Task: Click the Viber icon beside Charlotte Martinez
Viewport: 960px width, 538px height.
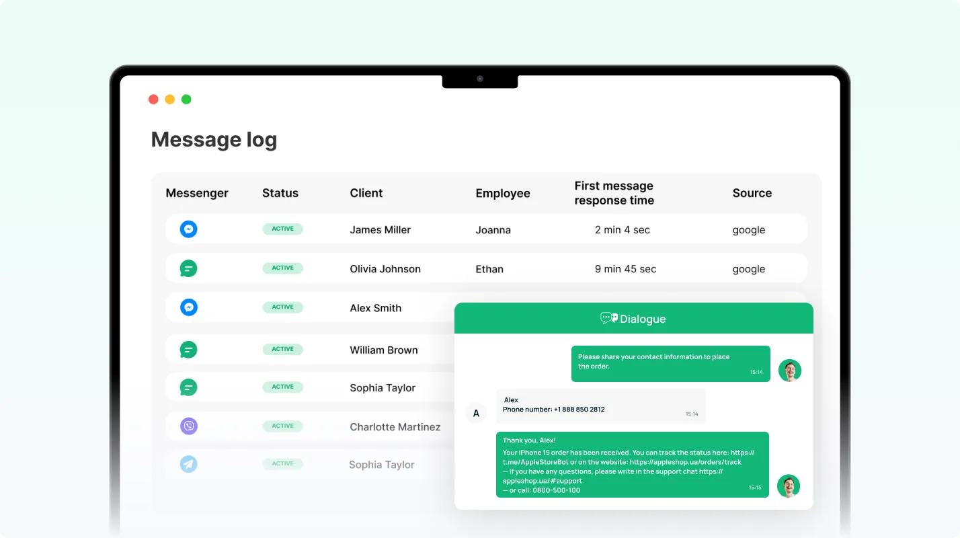Action: click(x=189, y=426)
